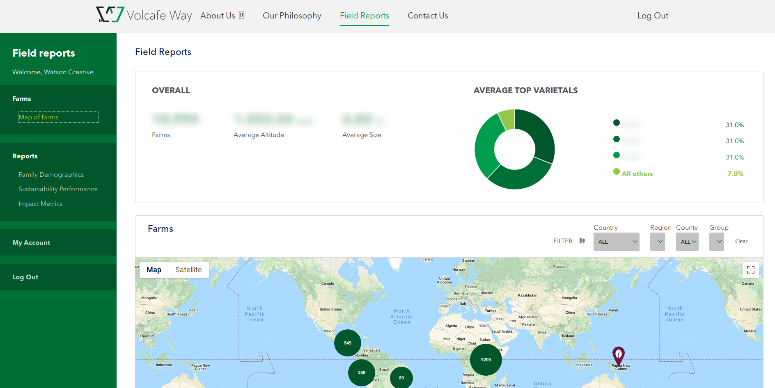Viewport: 775px width, 388px height.
Task: Open the 389 farm cluster marker
Action: click(x=361, y=372)
